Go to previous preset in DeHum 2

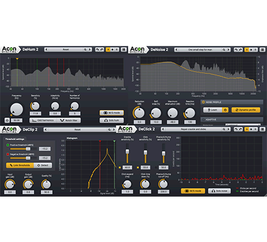46,49
